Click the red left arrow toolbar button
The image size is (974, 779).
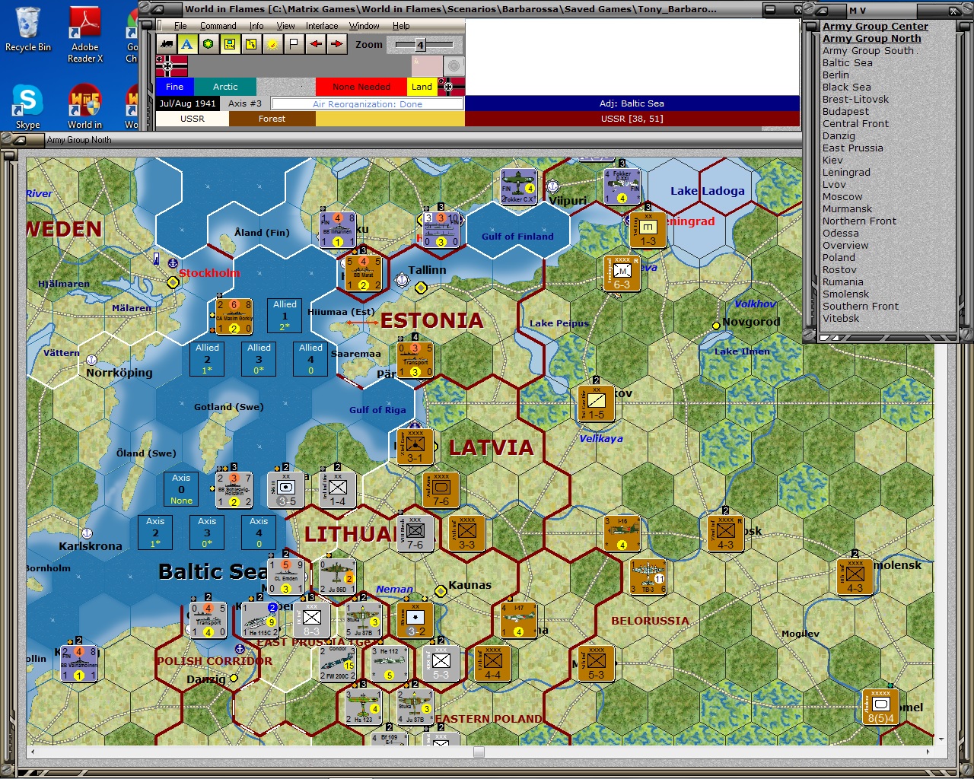pyautogui.click(x=315, y=44)
